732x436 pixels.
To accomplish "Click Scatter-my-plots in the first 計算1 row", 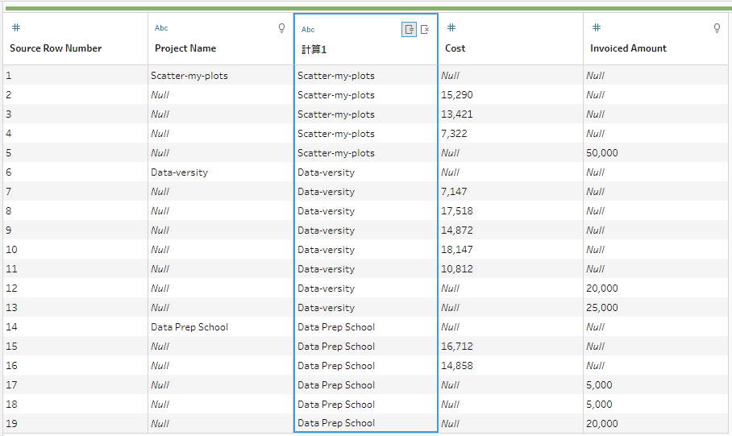I will point(336,76).
